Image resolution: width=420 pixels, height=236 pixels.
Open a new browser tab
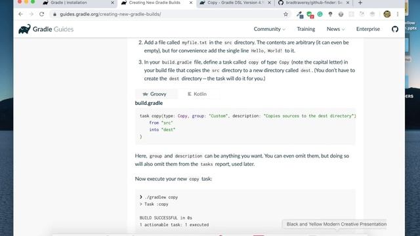(x=360, y=3)
